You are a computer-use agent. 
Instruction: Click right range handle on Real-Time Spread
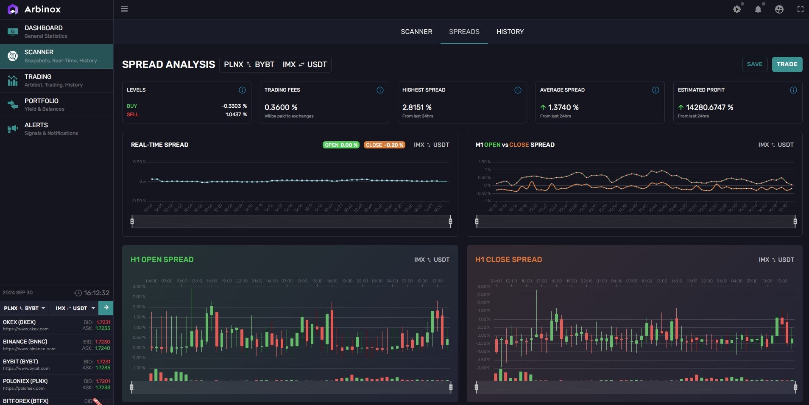click(x=450, y=221)
